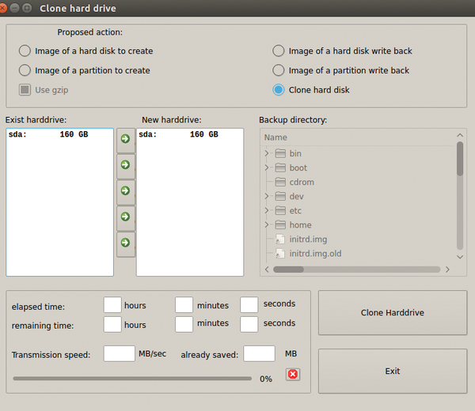The width and height of the screenshot is (475, 411).
Task: Click the topmost green arrow transfer button
Action: click(125, 139)
